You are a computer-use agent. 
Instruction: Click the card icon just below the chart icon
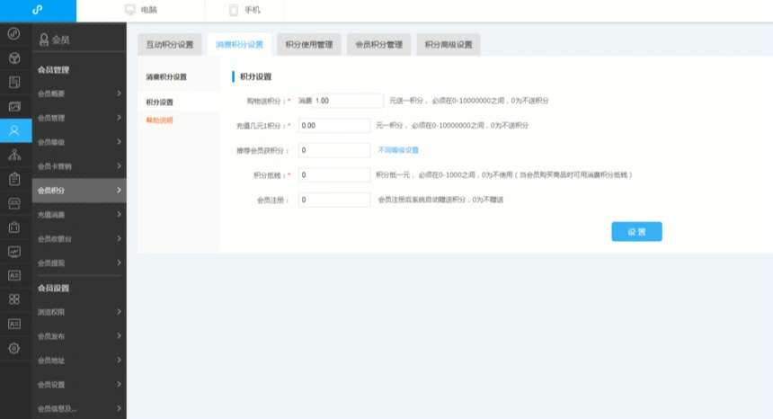coord(14,275)
